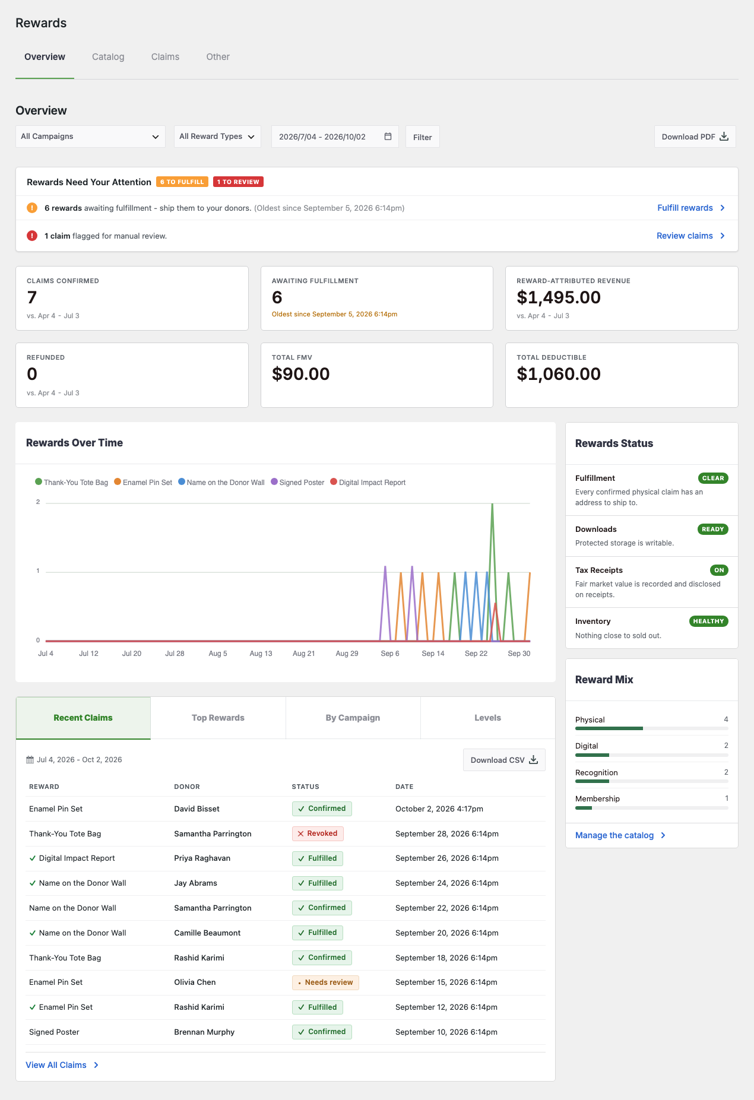Toggle Enamel Pin Set legend series
Screen dimensions: 754x1100
(x=143, y=482)
